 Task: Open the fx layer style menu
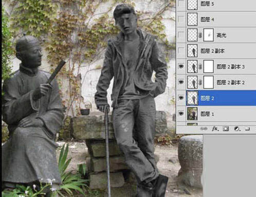coord(215,129)
